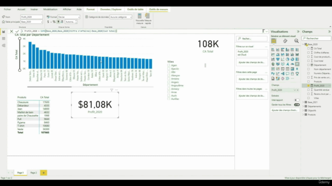Click the Mise à jour disponible link
Screen dimensions: 332x186
point(308,178)
